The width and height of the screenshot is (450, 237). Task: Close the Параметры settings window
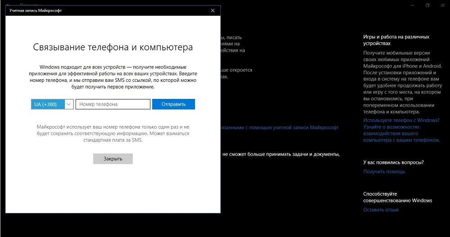pos(442,5)
